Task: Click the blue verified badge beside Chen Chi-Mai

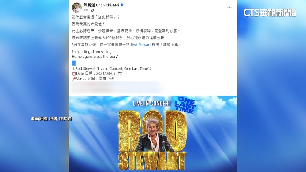Action: [122, 5]
